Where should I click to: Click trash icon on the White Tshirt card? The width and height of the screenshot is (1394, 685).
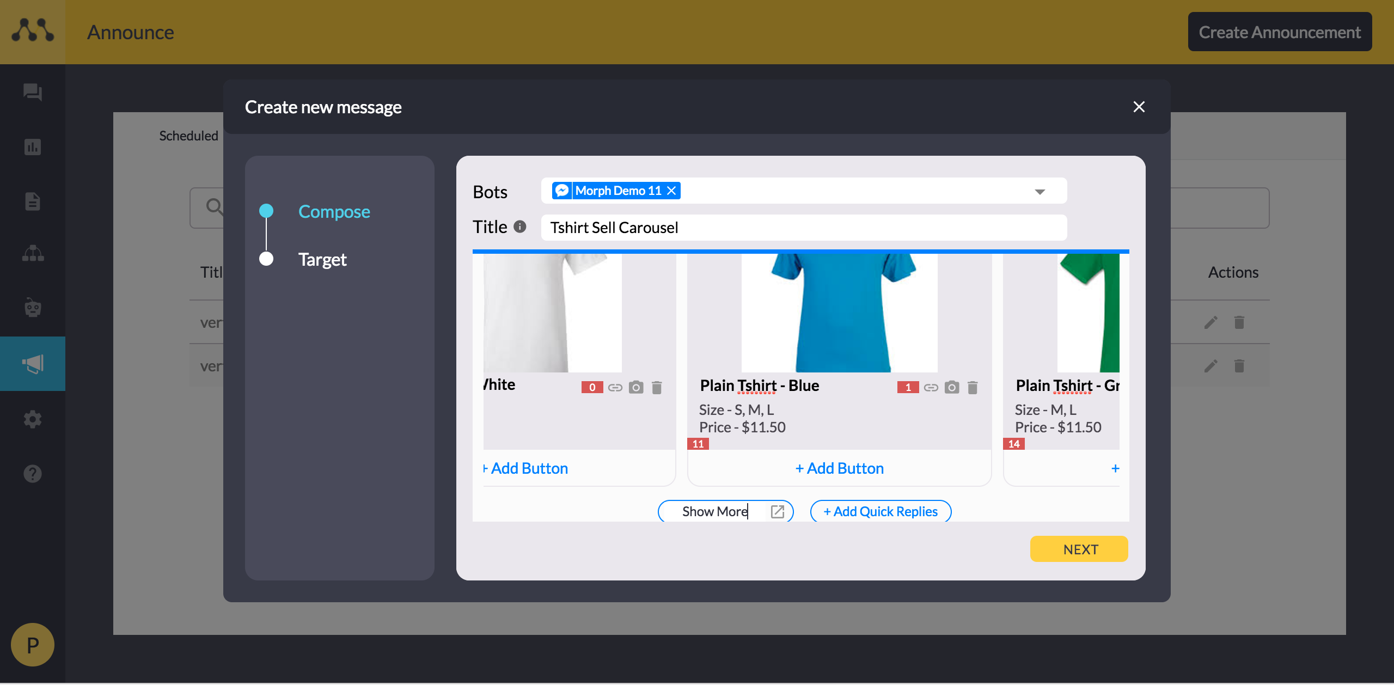657,387
